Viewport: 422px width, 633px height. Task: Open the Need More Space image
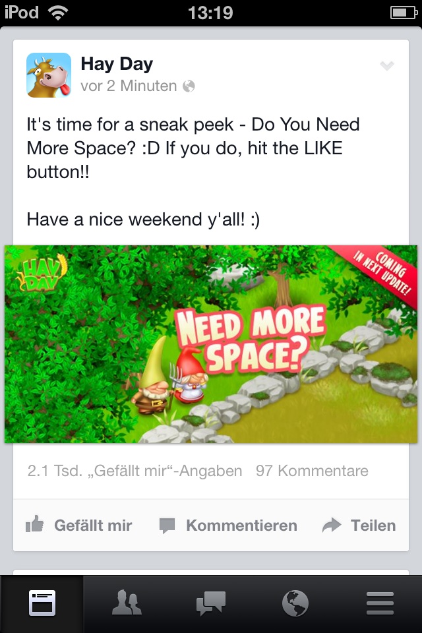[x=211, y=344]
